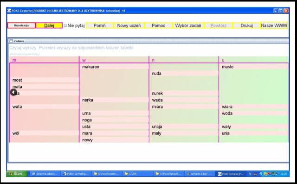
Task: Select the word nurek in column n
Action: coord(157,94)
